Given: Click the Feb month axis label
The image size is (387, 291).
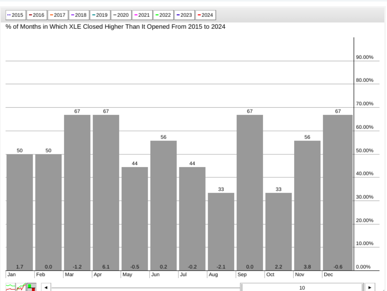Looking at the screenshot, I should pyautogui.click(x=41, y=275).
